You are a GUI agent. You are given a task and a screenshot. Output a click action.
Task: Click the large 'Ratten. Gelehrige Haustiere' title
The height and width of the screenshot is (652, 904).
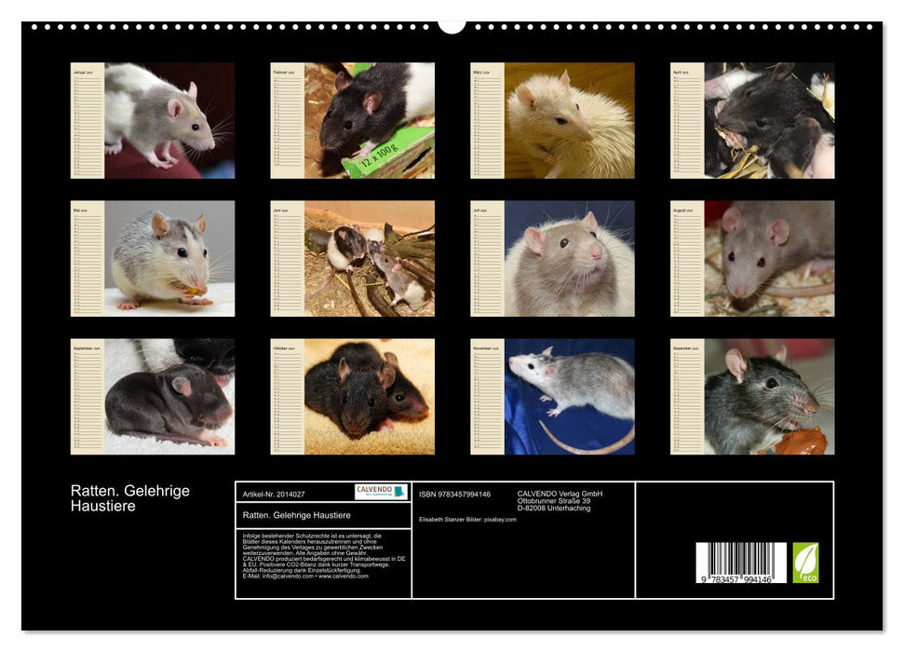pyautogui.click(x=130, y=498)
